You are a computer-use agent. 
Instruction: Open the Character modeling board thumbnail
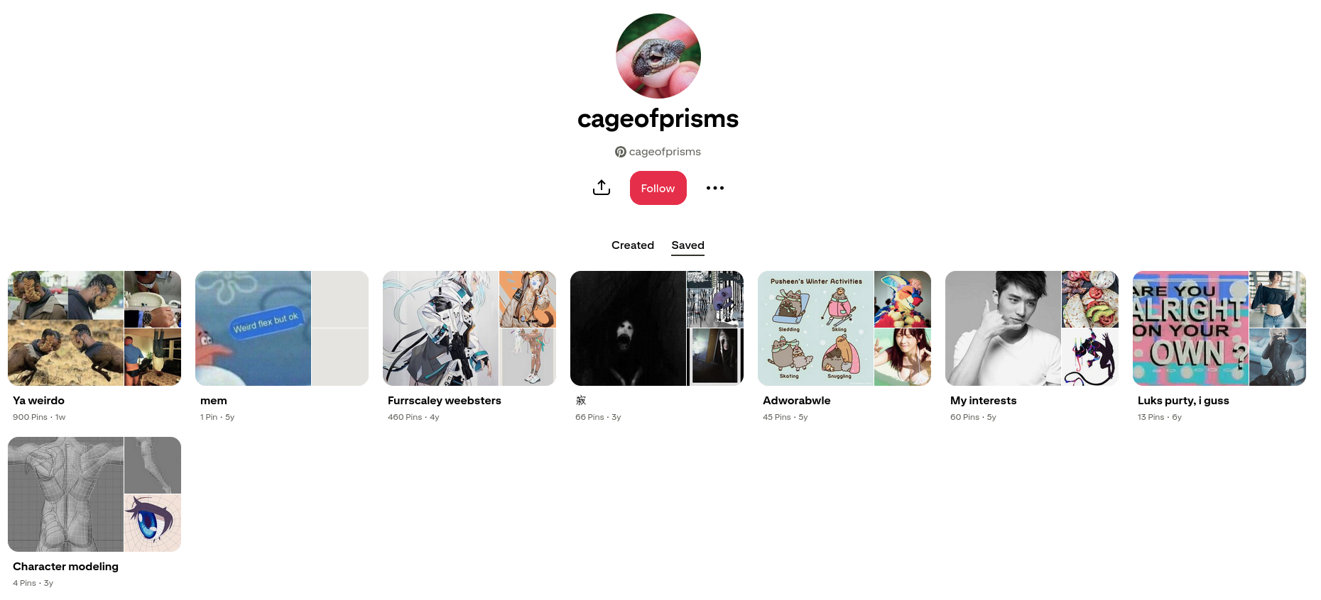pyautogui.click(x=94, y=494)
